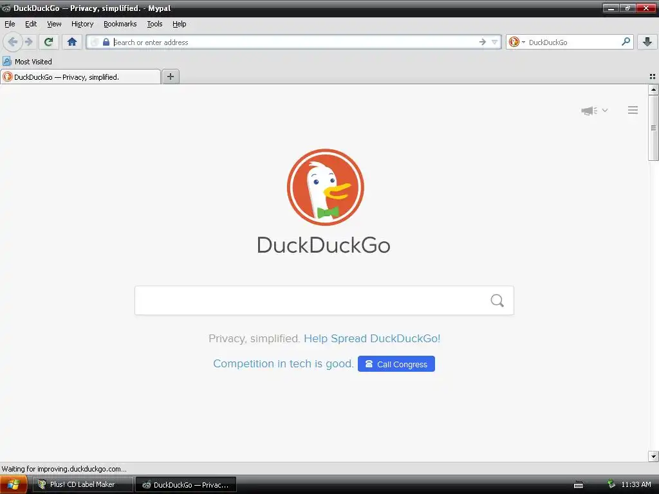
Task: Click the page scrollbar up arrow
Action: 653,89
